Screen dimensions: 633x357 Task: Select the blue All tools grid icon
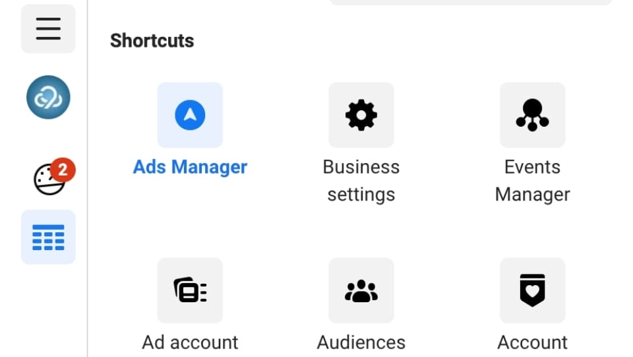pos(48,237)
